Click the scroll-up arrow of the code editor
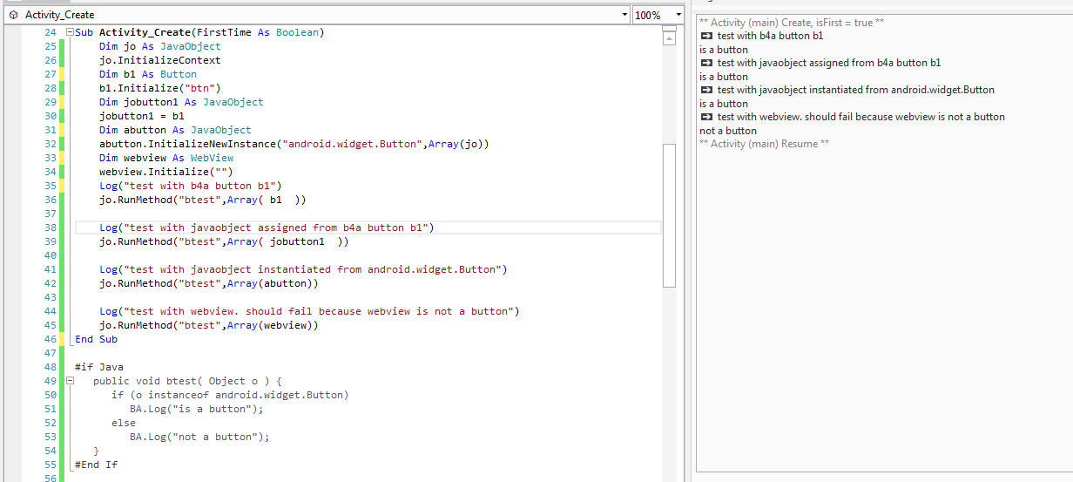 [669, 40]
